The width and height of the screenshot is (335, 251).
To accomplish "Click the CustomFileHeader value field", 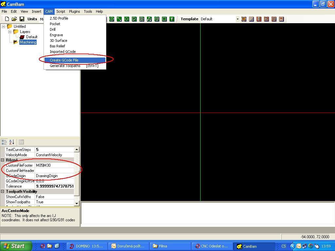I will pyautogui.click(x=54, y=171).
